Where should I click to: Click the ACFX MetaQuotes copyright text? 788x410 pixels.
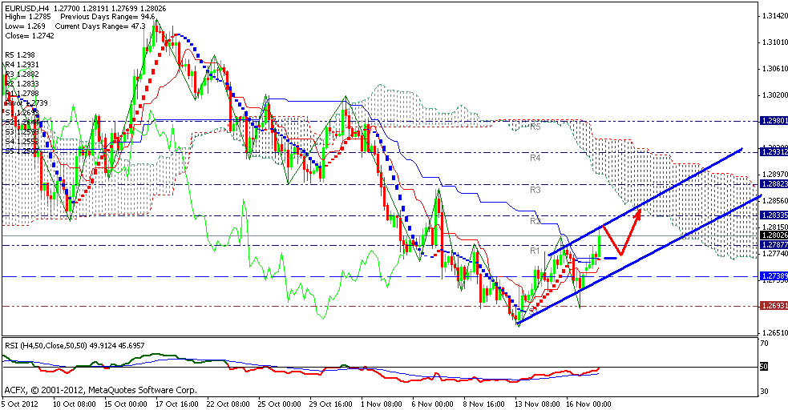100,390
